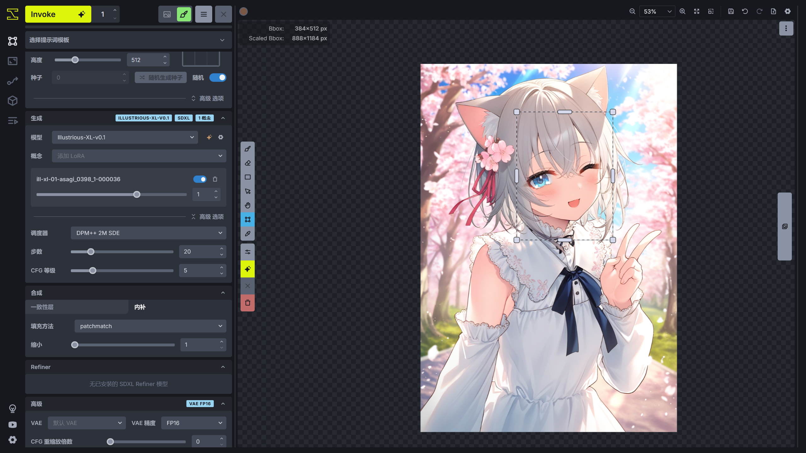The width and height of the screenshot is (806, 453).
Task: Open the models cube icon in sidebar
Action: point(13,101)
